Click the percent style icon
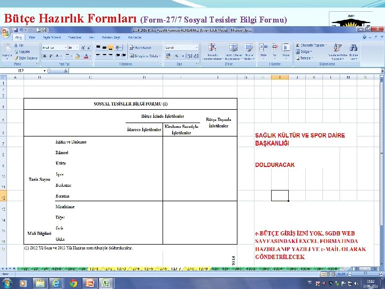 pos(176,56)
